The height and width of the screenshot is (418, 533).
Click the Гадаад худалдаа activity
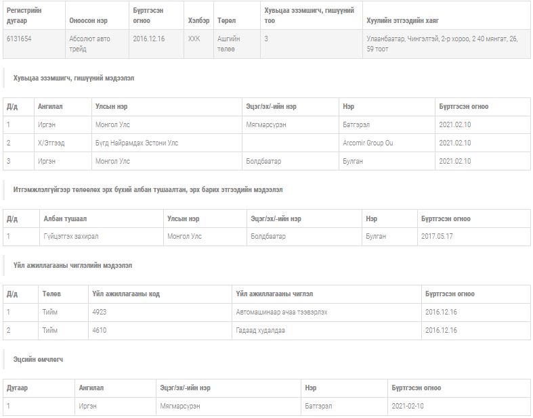(261, 331)
